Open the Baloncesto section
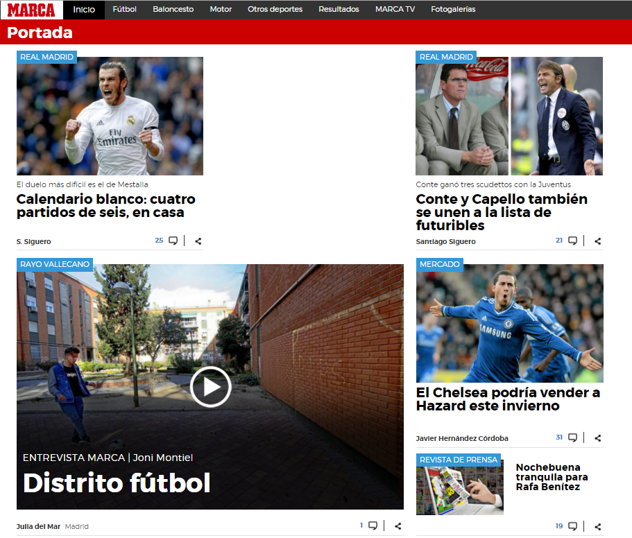 click(x=173, y=9)
